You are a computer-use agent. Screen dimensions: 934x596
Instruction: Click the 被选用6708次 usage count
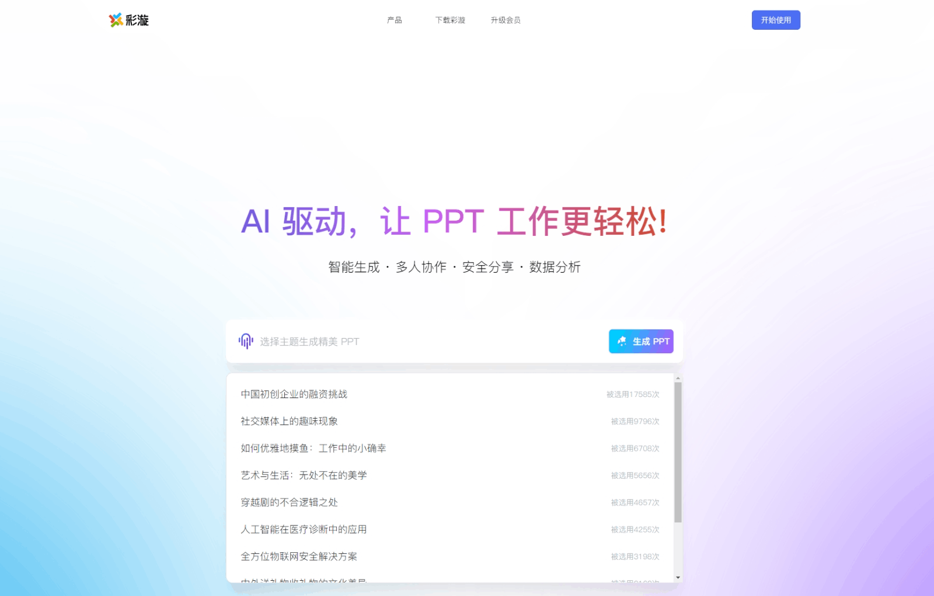click(635, 448)
